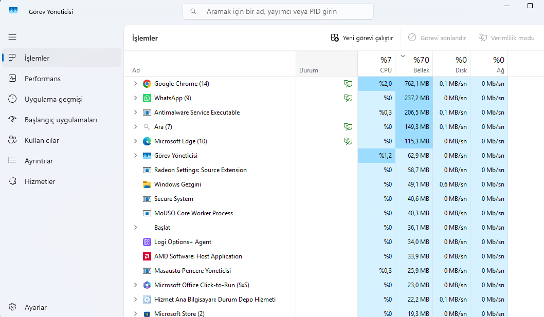Click the Performans graph icon

pyautogui.click(x=12, y=79)
